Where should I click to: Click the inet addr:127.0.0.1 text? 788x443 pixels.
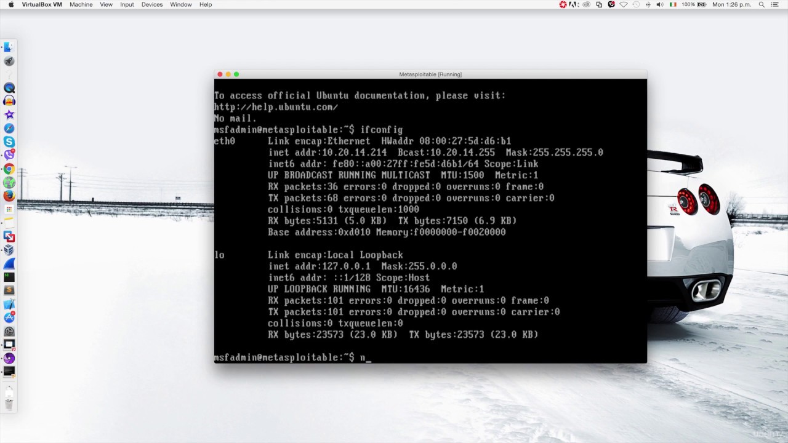[x=320, y=266]
